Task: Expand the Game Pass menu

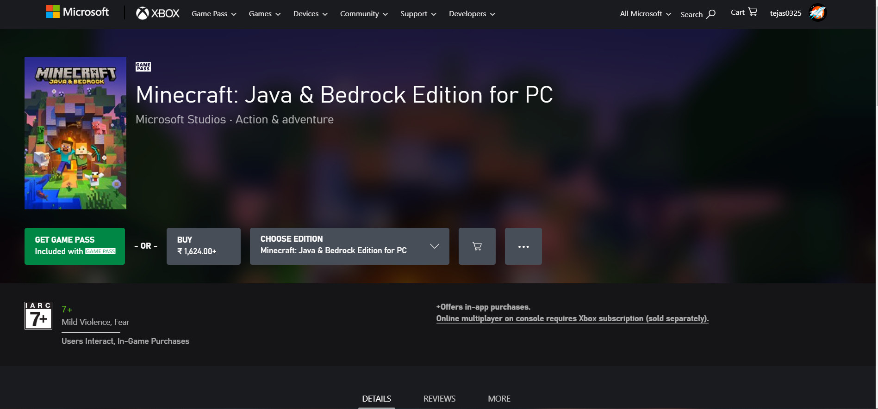Action: tap(214, 14)
